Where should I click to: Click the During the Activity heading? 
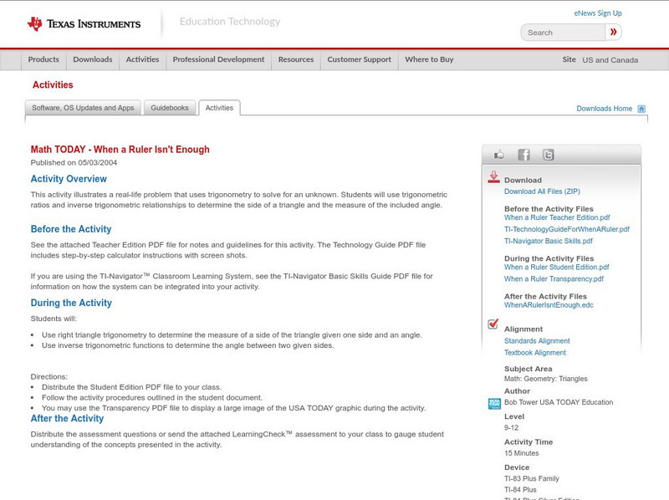tap(71, 304)
